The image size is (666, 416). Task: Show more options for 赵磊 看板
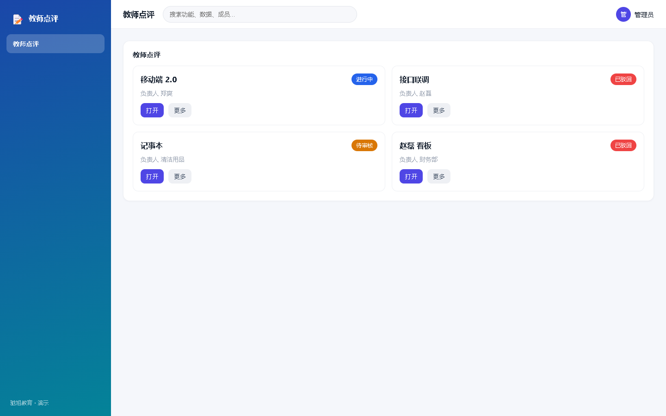(439, 177)
